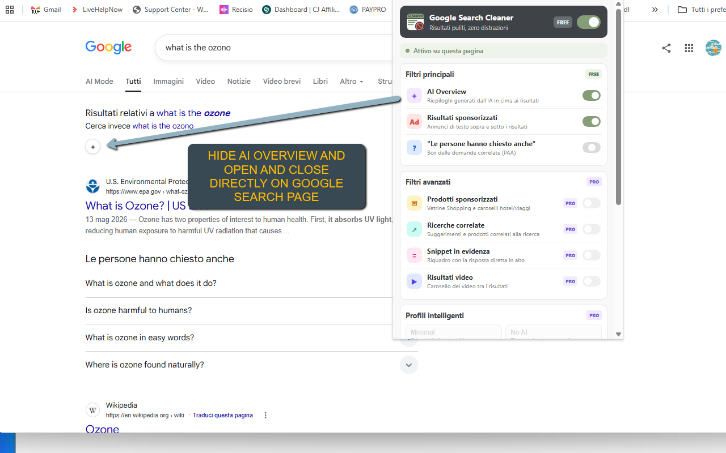Click the Snippet in evidenza pink icon

[414, 255]
